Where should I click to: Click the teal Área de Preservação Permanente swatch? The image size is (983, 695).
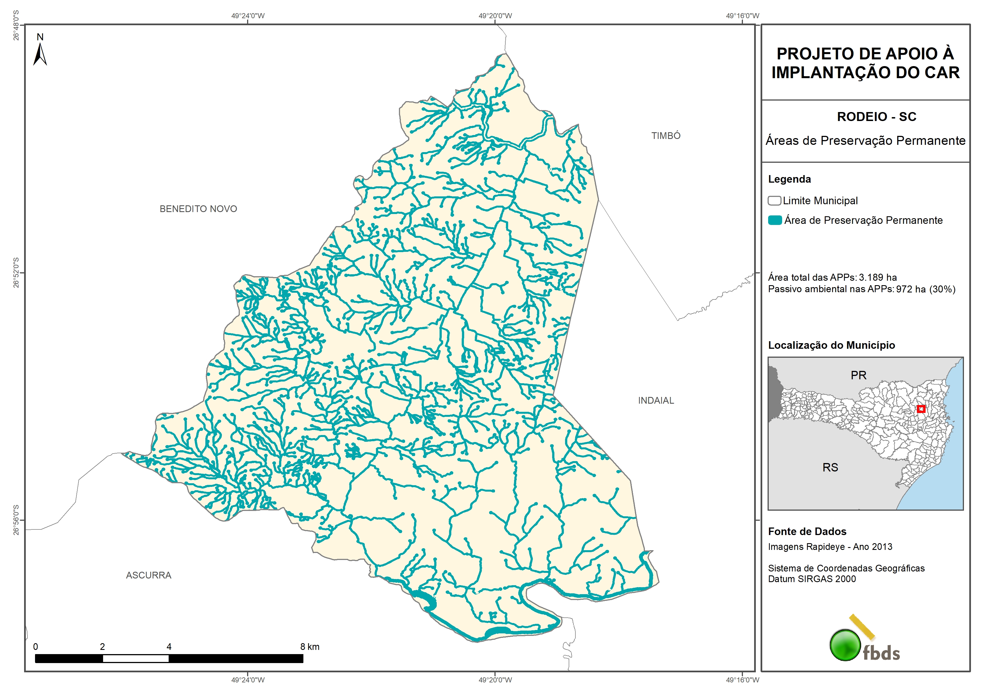[x=775, y=220]
